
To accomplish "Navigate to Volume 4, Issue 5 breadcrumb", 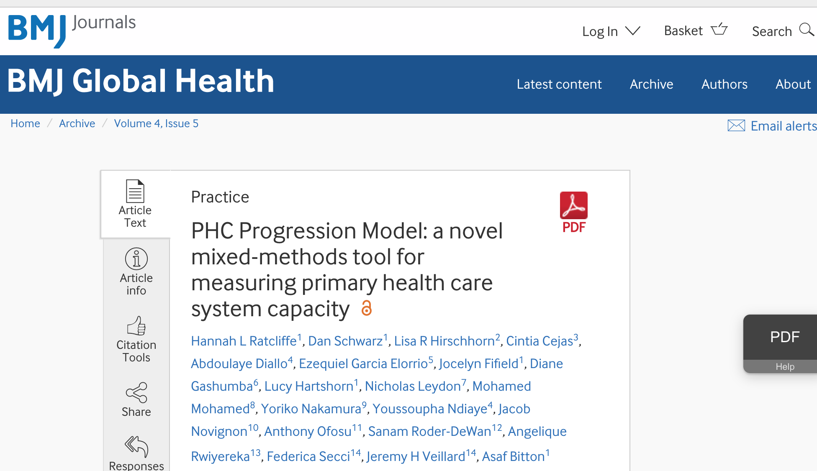I will pos(156,123).
